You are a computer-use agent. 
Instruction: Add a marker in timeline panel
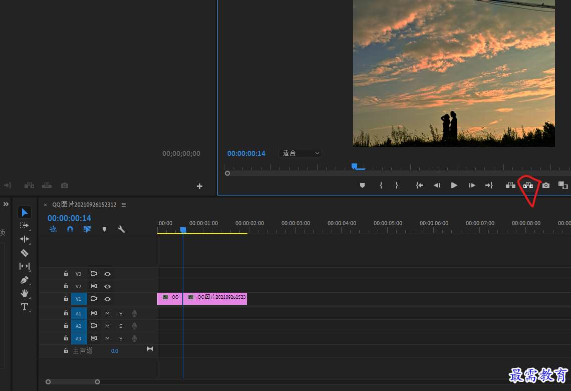(x=105, y=229)
